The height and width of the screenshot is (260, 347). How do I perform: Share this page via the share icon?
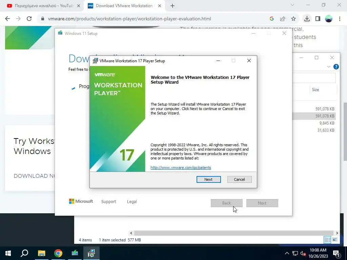point(283,19)
